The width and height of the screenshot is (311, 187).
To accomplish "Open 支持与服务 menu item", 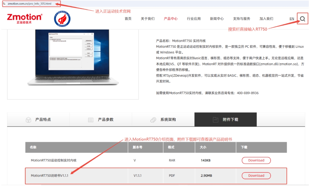I will pos(241,19).
